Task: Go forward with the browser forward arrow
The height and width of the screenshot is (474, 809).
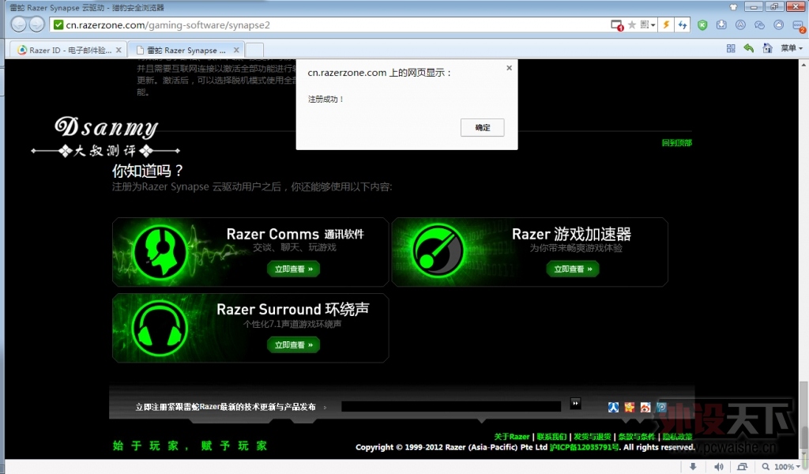Action: pos(36,24)
